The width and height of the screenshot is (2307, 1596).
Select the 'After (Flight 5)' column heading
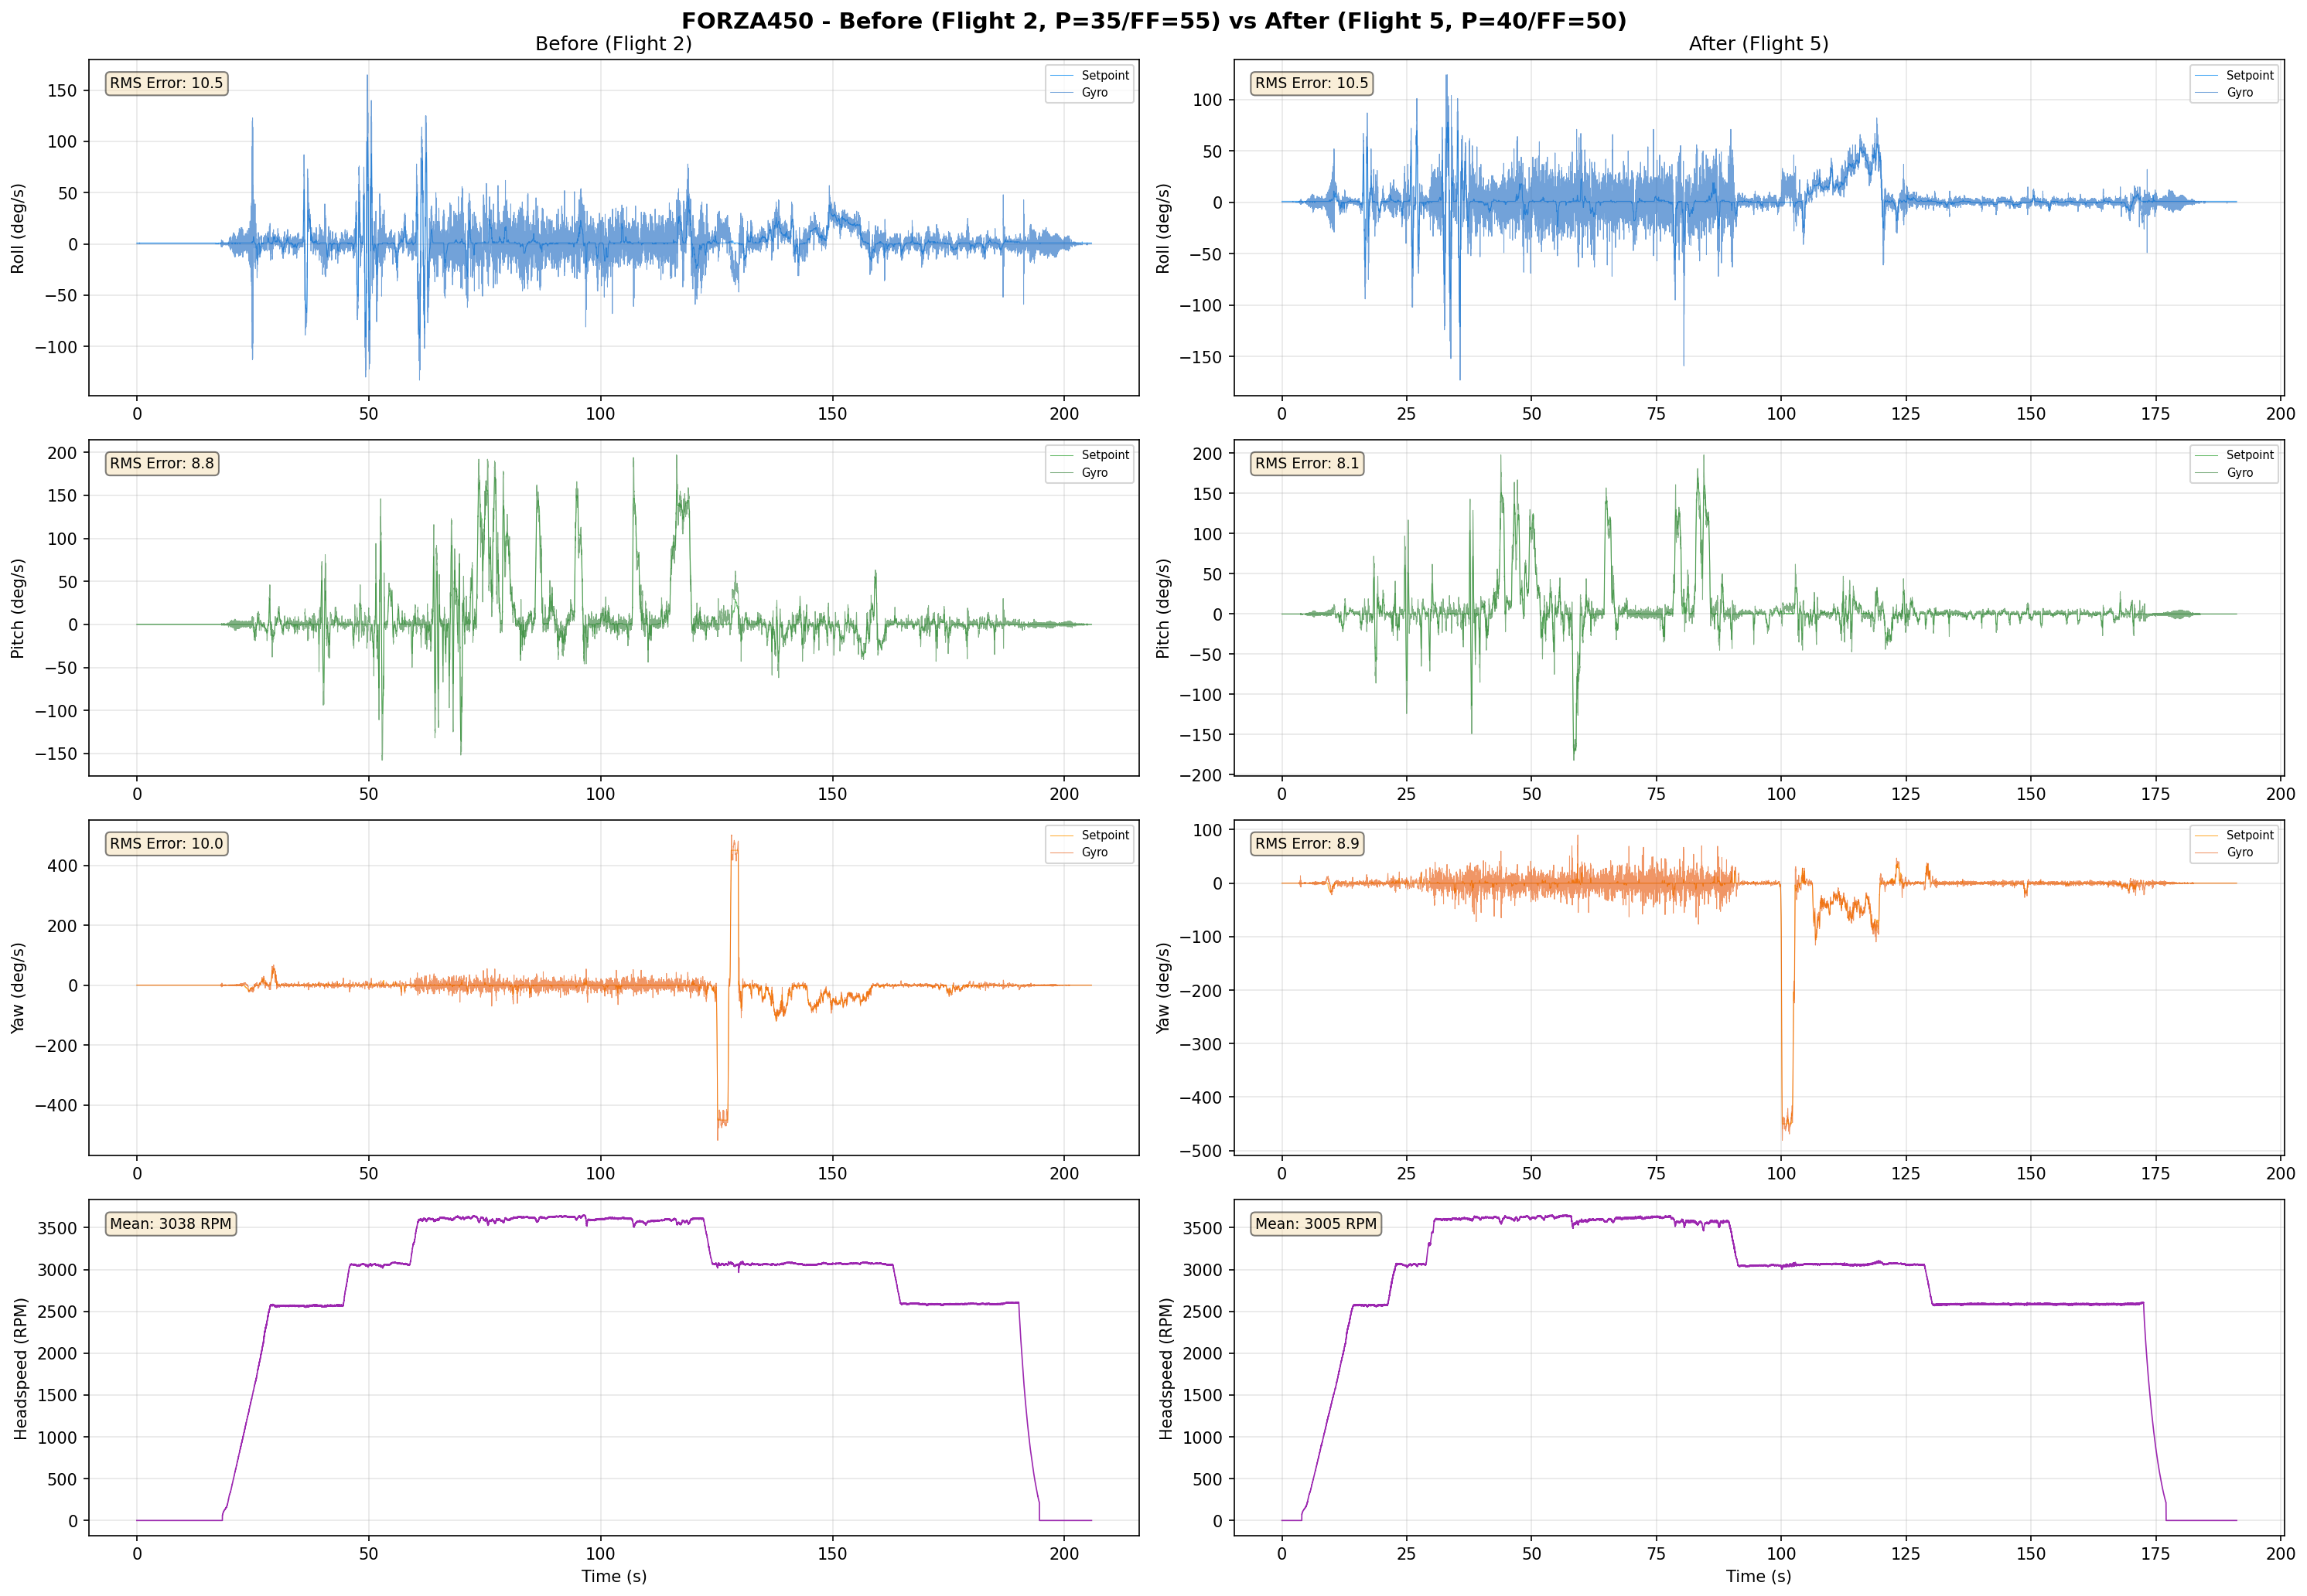tap(1758, 44)
